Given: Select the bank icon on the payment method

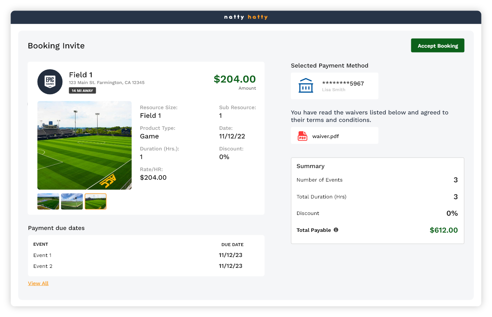Looking at the screenshot, I should tap(306, 86).
